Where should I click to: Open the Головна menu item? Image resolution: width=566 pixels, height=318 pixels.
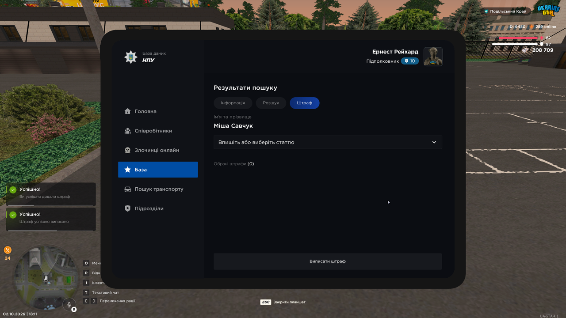click(x=158, y=111)
